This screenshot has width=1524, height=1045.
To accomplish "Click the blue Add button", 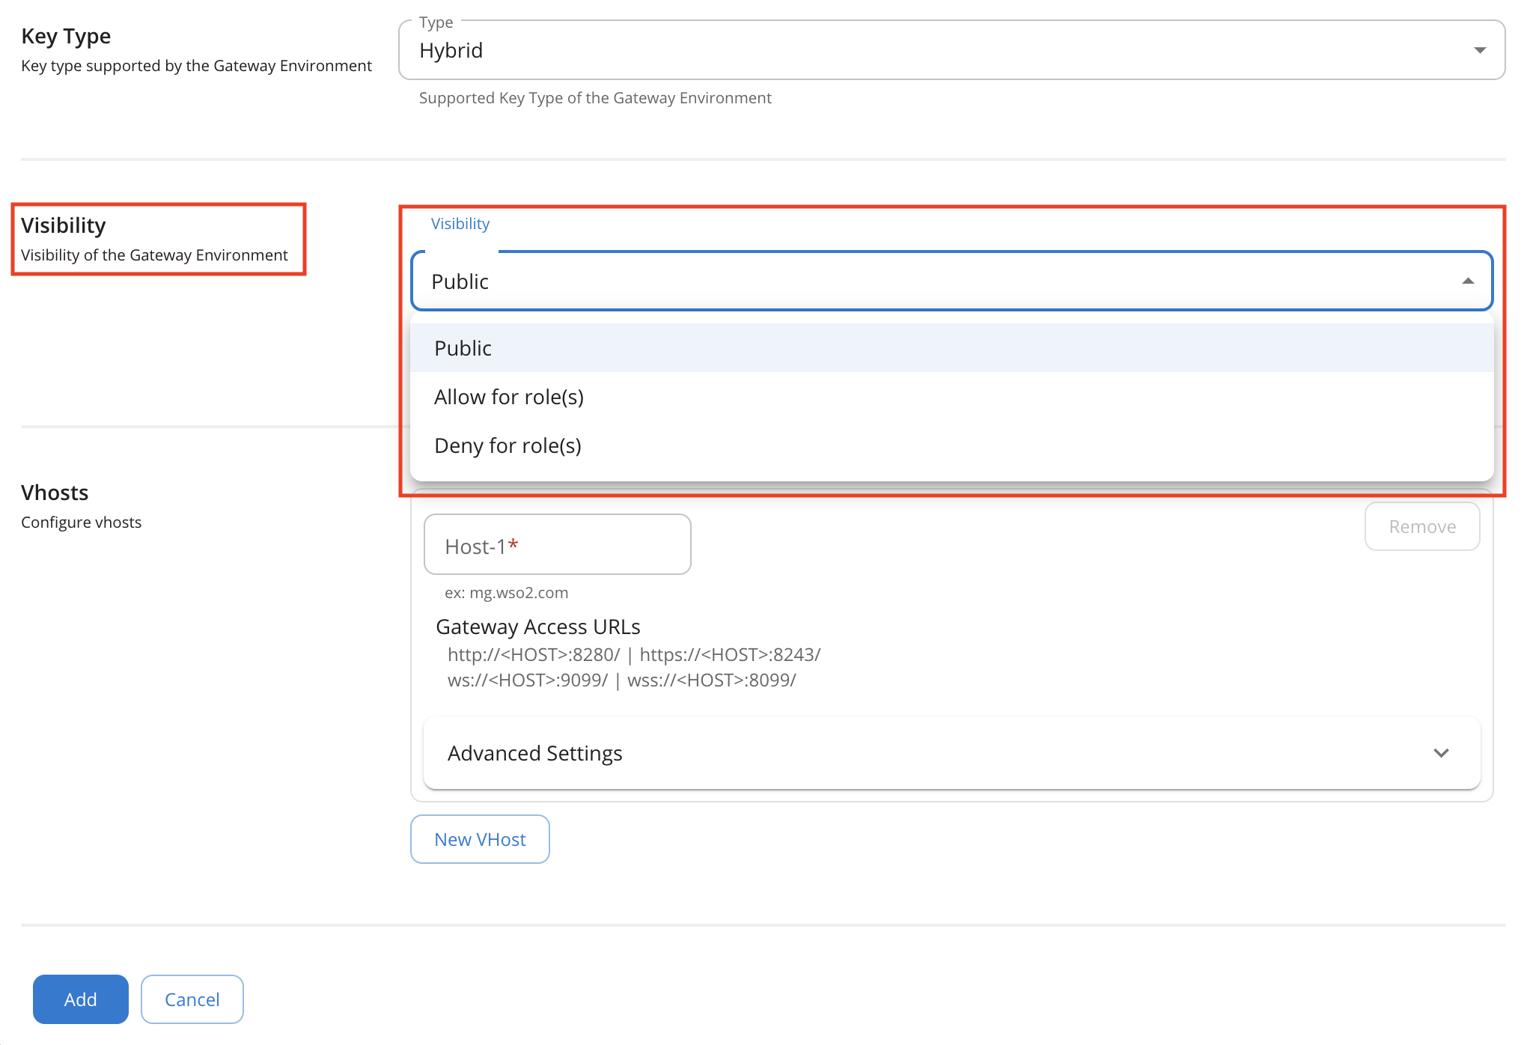I will [81, 999].
